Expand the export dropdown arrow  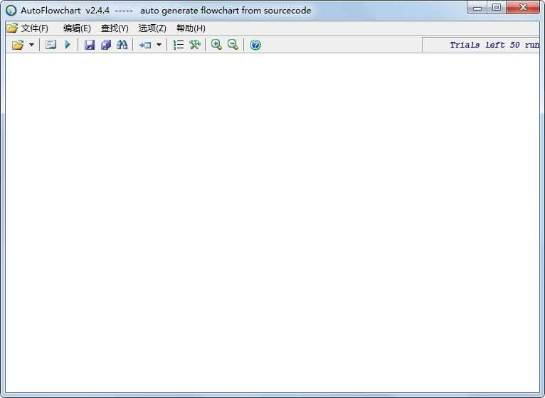click(x=159, y=45)
